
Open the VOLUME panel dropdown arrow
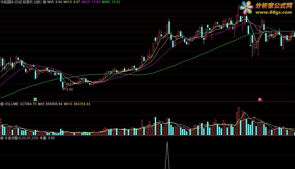pos(2,104)
